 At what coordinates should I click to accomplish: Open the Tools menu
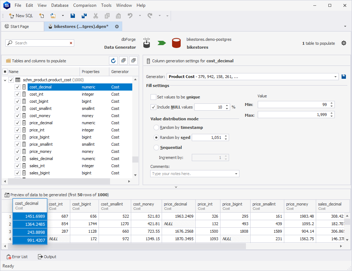click(x=106, y=5)
